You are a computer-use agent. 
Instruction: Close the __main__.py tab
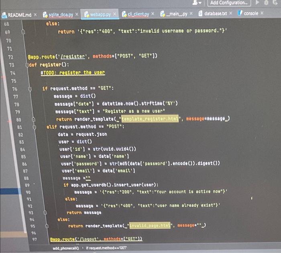[x=191, y=13]
